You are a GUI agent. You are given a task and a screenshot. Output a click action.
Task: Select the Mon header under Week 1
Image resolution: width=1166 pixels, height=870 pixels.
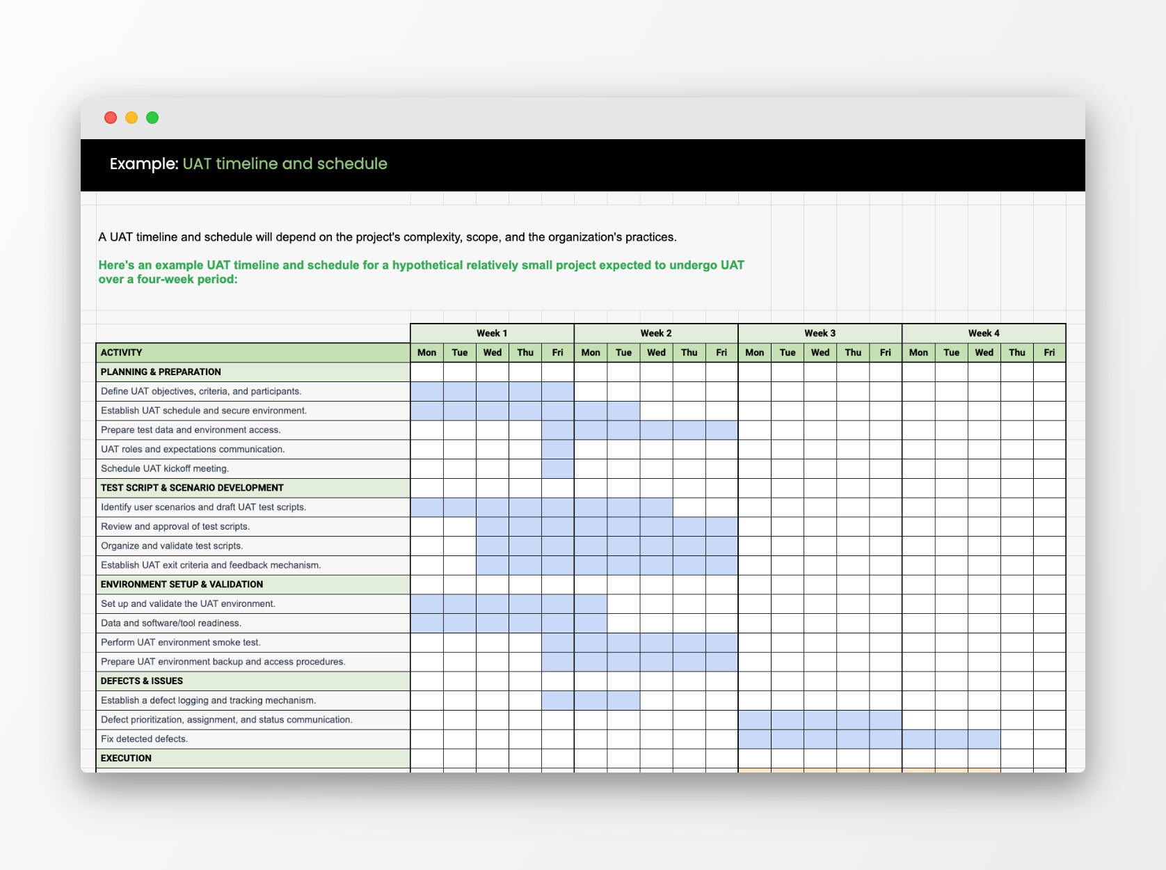426,353
